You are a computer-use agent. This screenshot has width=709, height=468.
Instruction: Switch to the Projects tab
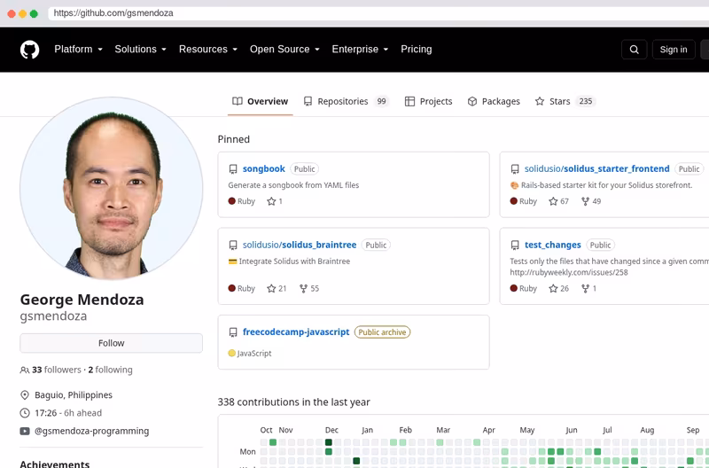[428, 101]
